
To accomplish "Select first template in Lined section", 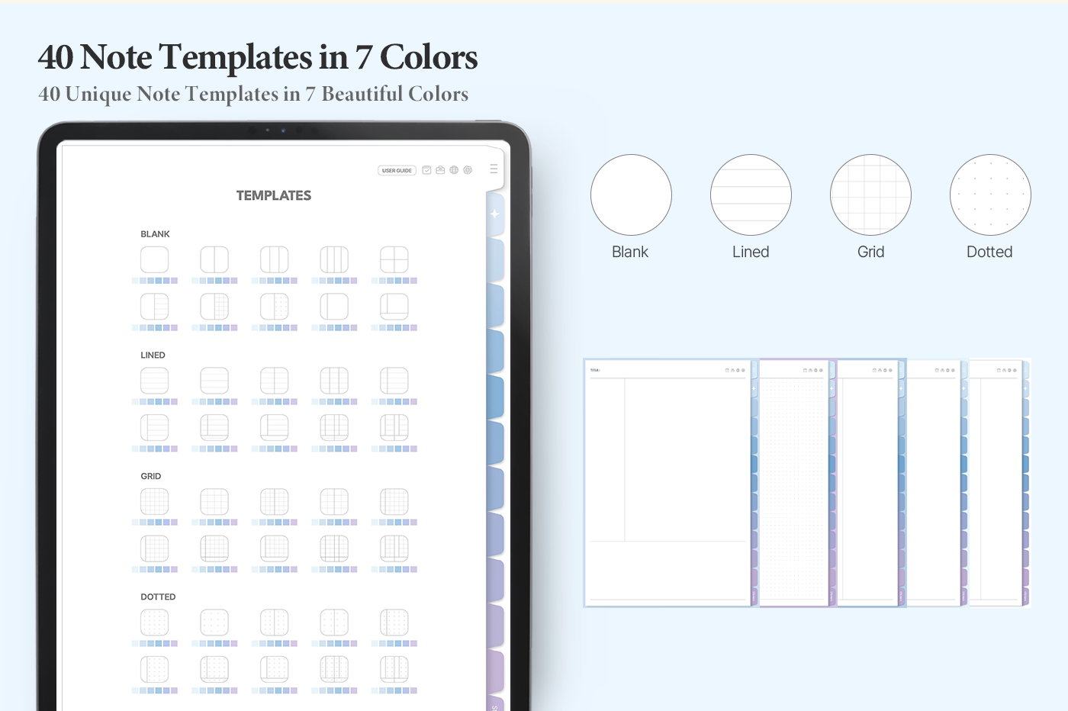I will (155, 381).
